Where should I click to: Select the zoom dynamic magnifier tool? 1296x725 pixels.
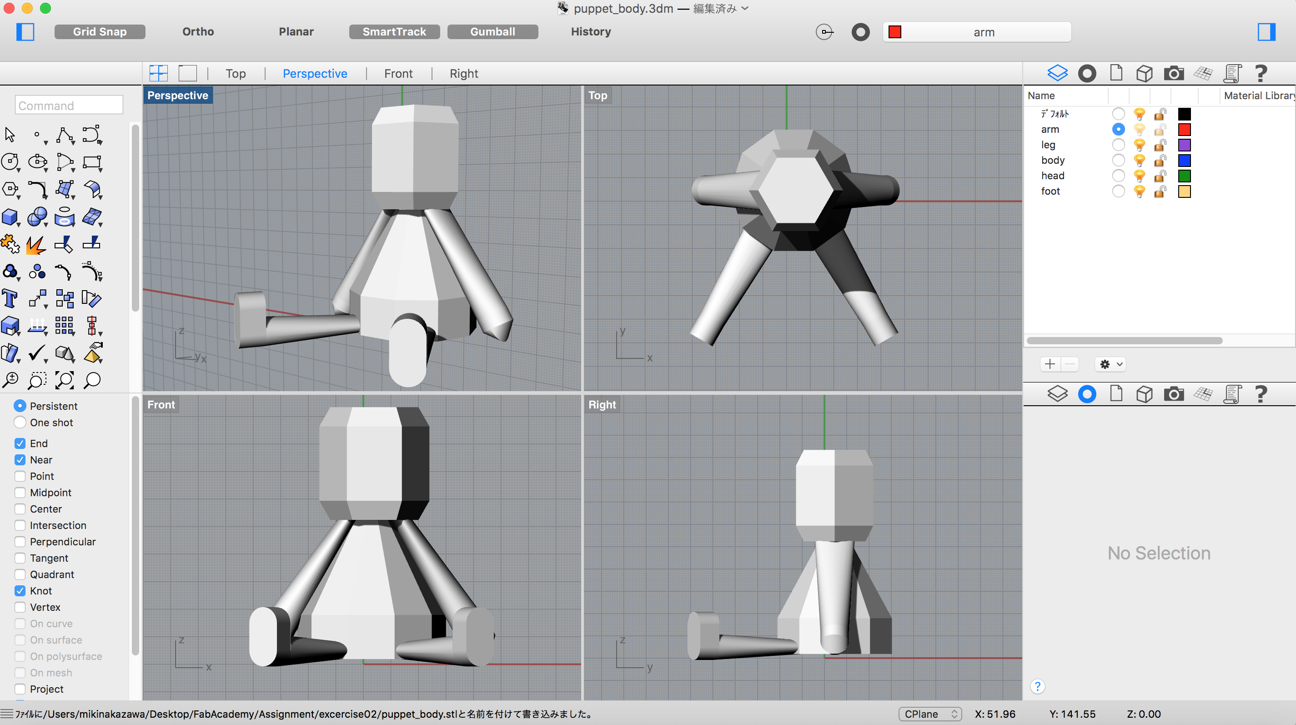(10, 380)
